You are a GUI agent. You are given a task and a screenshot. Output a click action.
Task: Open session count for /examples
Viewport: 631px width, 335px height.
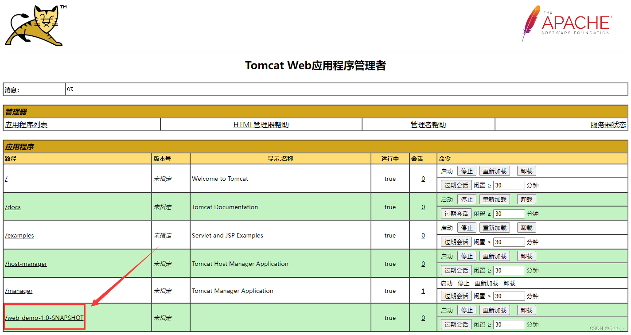423,236
